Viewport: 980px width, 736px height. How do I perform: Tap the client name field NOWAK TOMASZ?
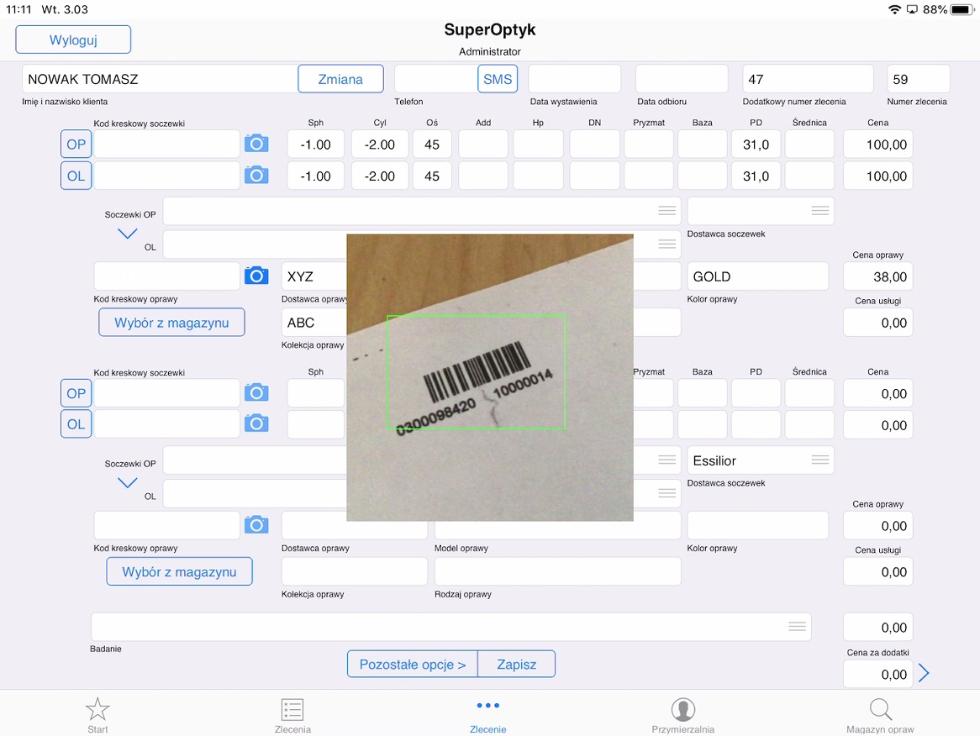pos(160,79)
